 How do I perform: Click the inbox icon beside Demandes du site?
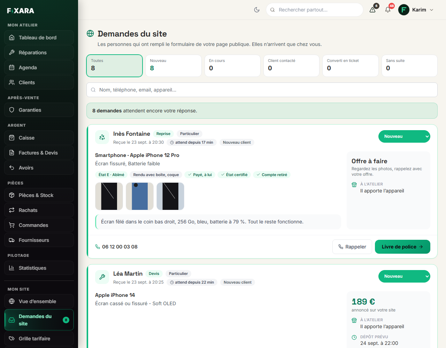12,320
